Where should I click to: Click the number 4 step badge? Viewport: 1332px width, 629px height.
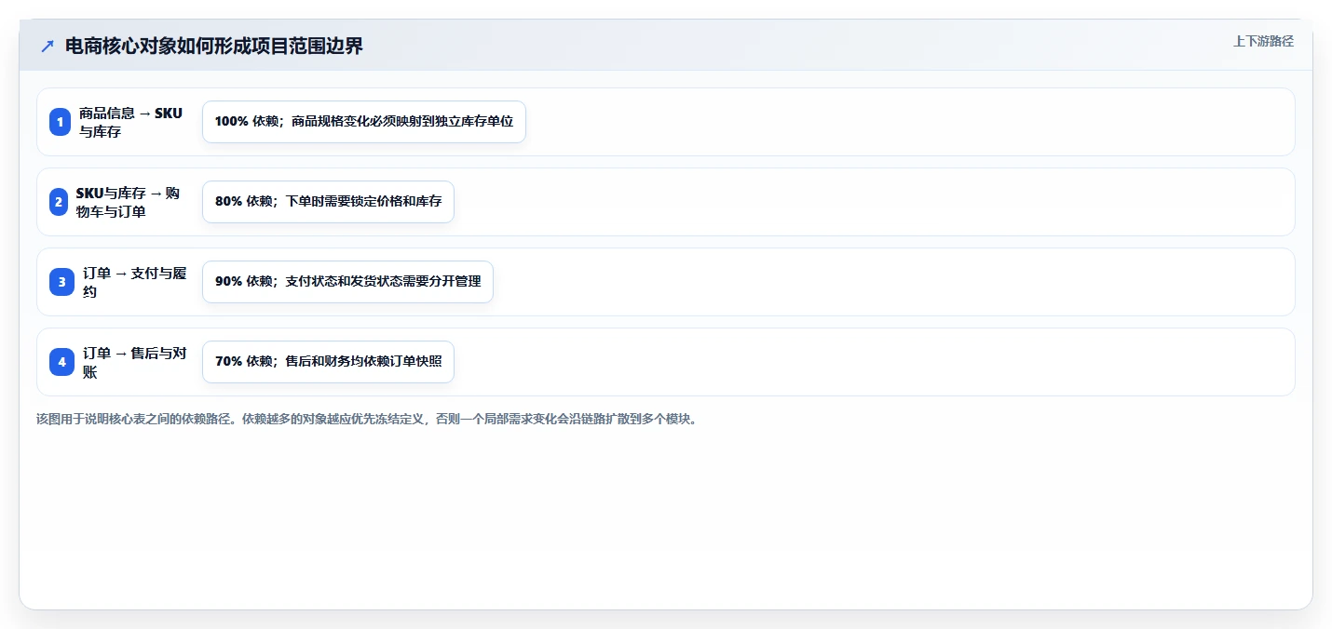coord(61,362)
